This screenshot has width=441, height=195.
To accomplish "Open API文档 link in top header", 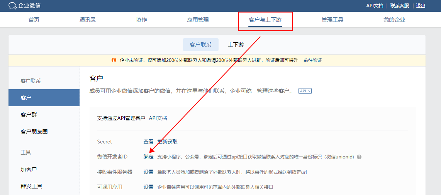I will click(x=375, y=6).
